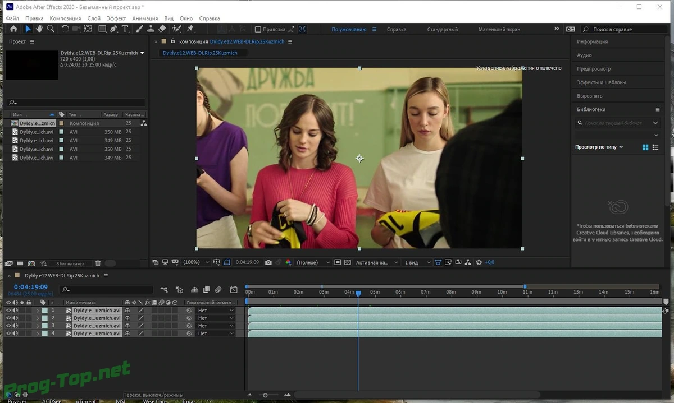
Task: Mute audio of layer 3 speaker icon
Action: pyautogui.click(x=16, y=326)
